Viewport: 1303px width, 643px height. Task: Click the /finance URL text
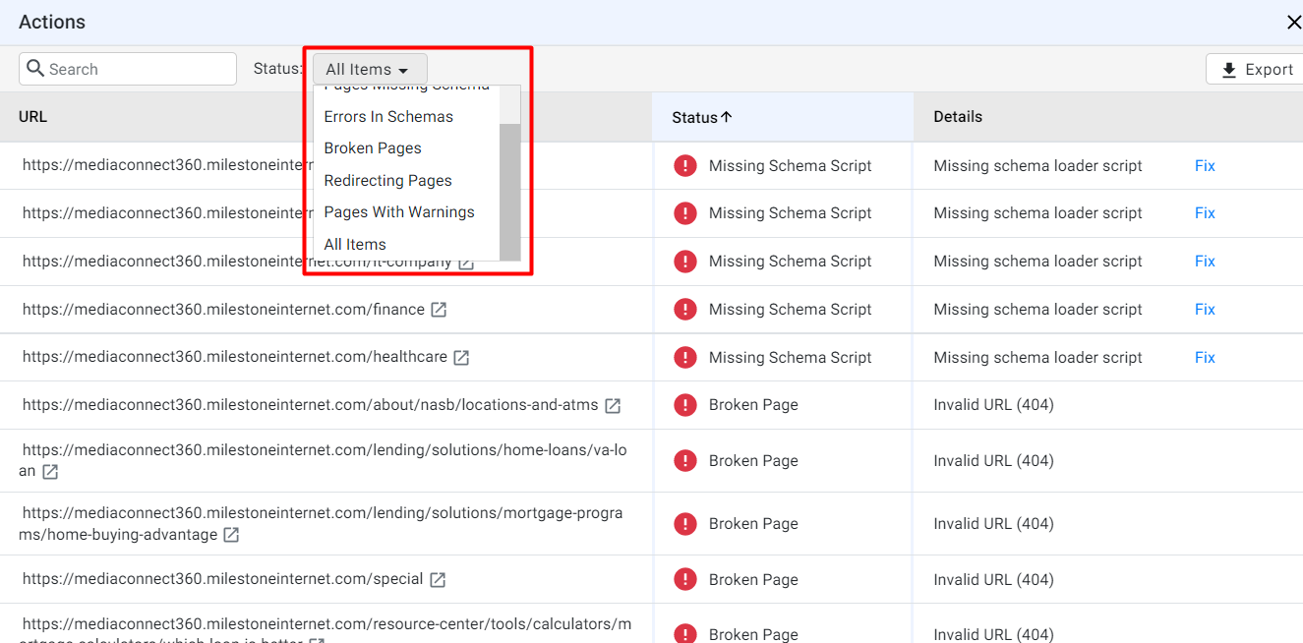coord(223,309)
